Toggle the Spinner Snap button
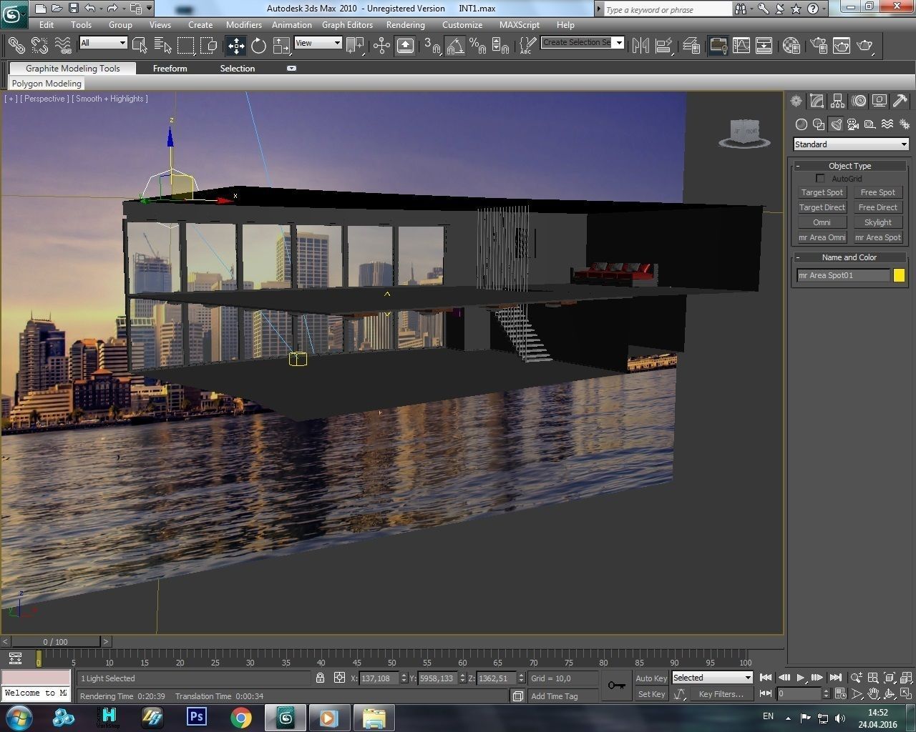Viewport: 916px width, 732px height. 501,46
